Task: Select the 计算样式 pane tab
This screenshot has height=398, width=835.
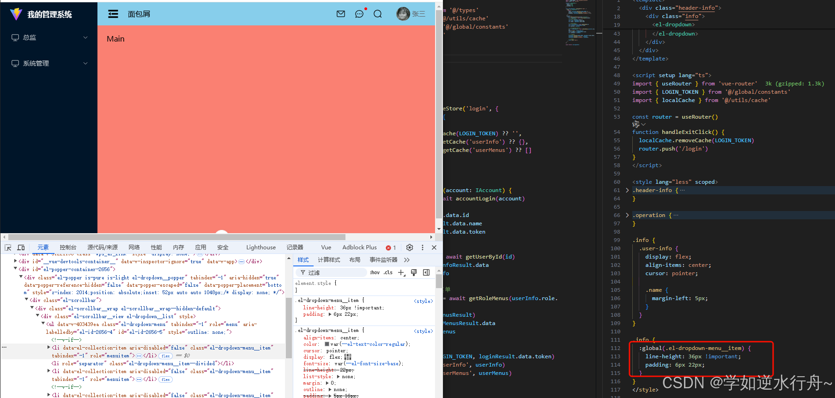Action: click(x=329, y=260)
